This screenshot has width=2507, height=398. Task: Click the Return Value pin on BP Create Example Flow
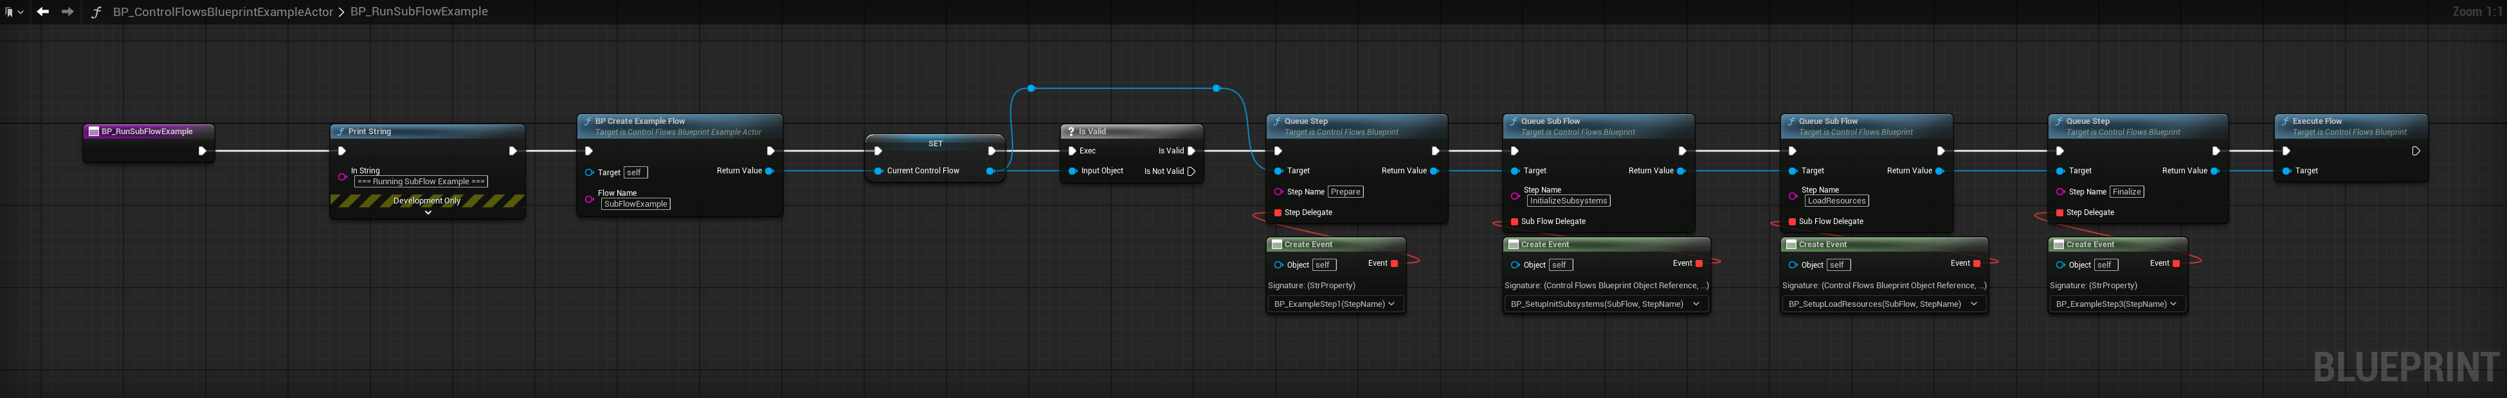770,171
